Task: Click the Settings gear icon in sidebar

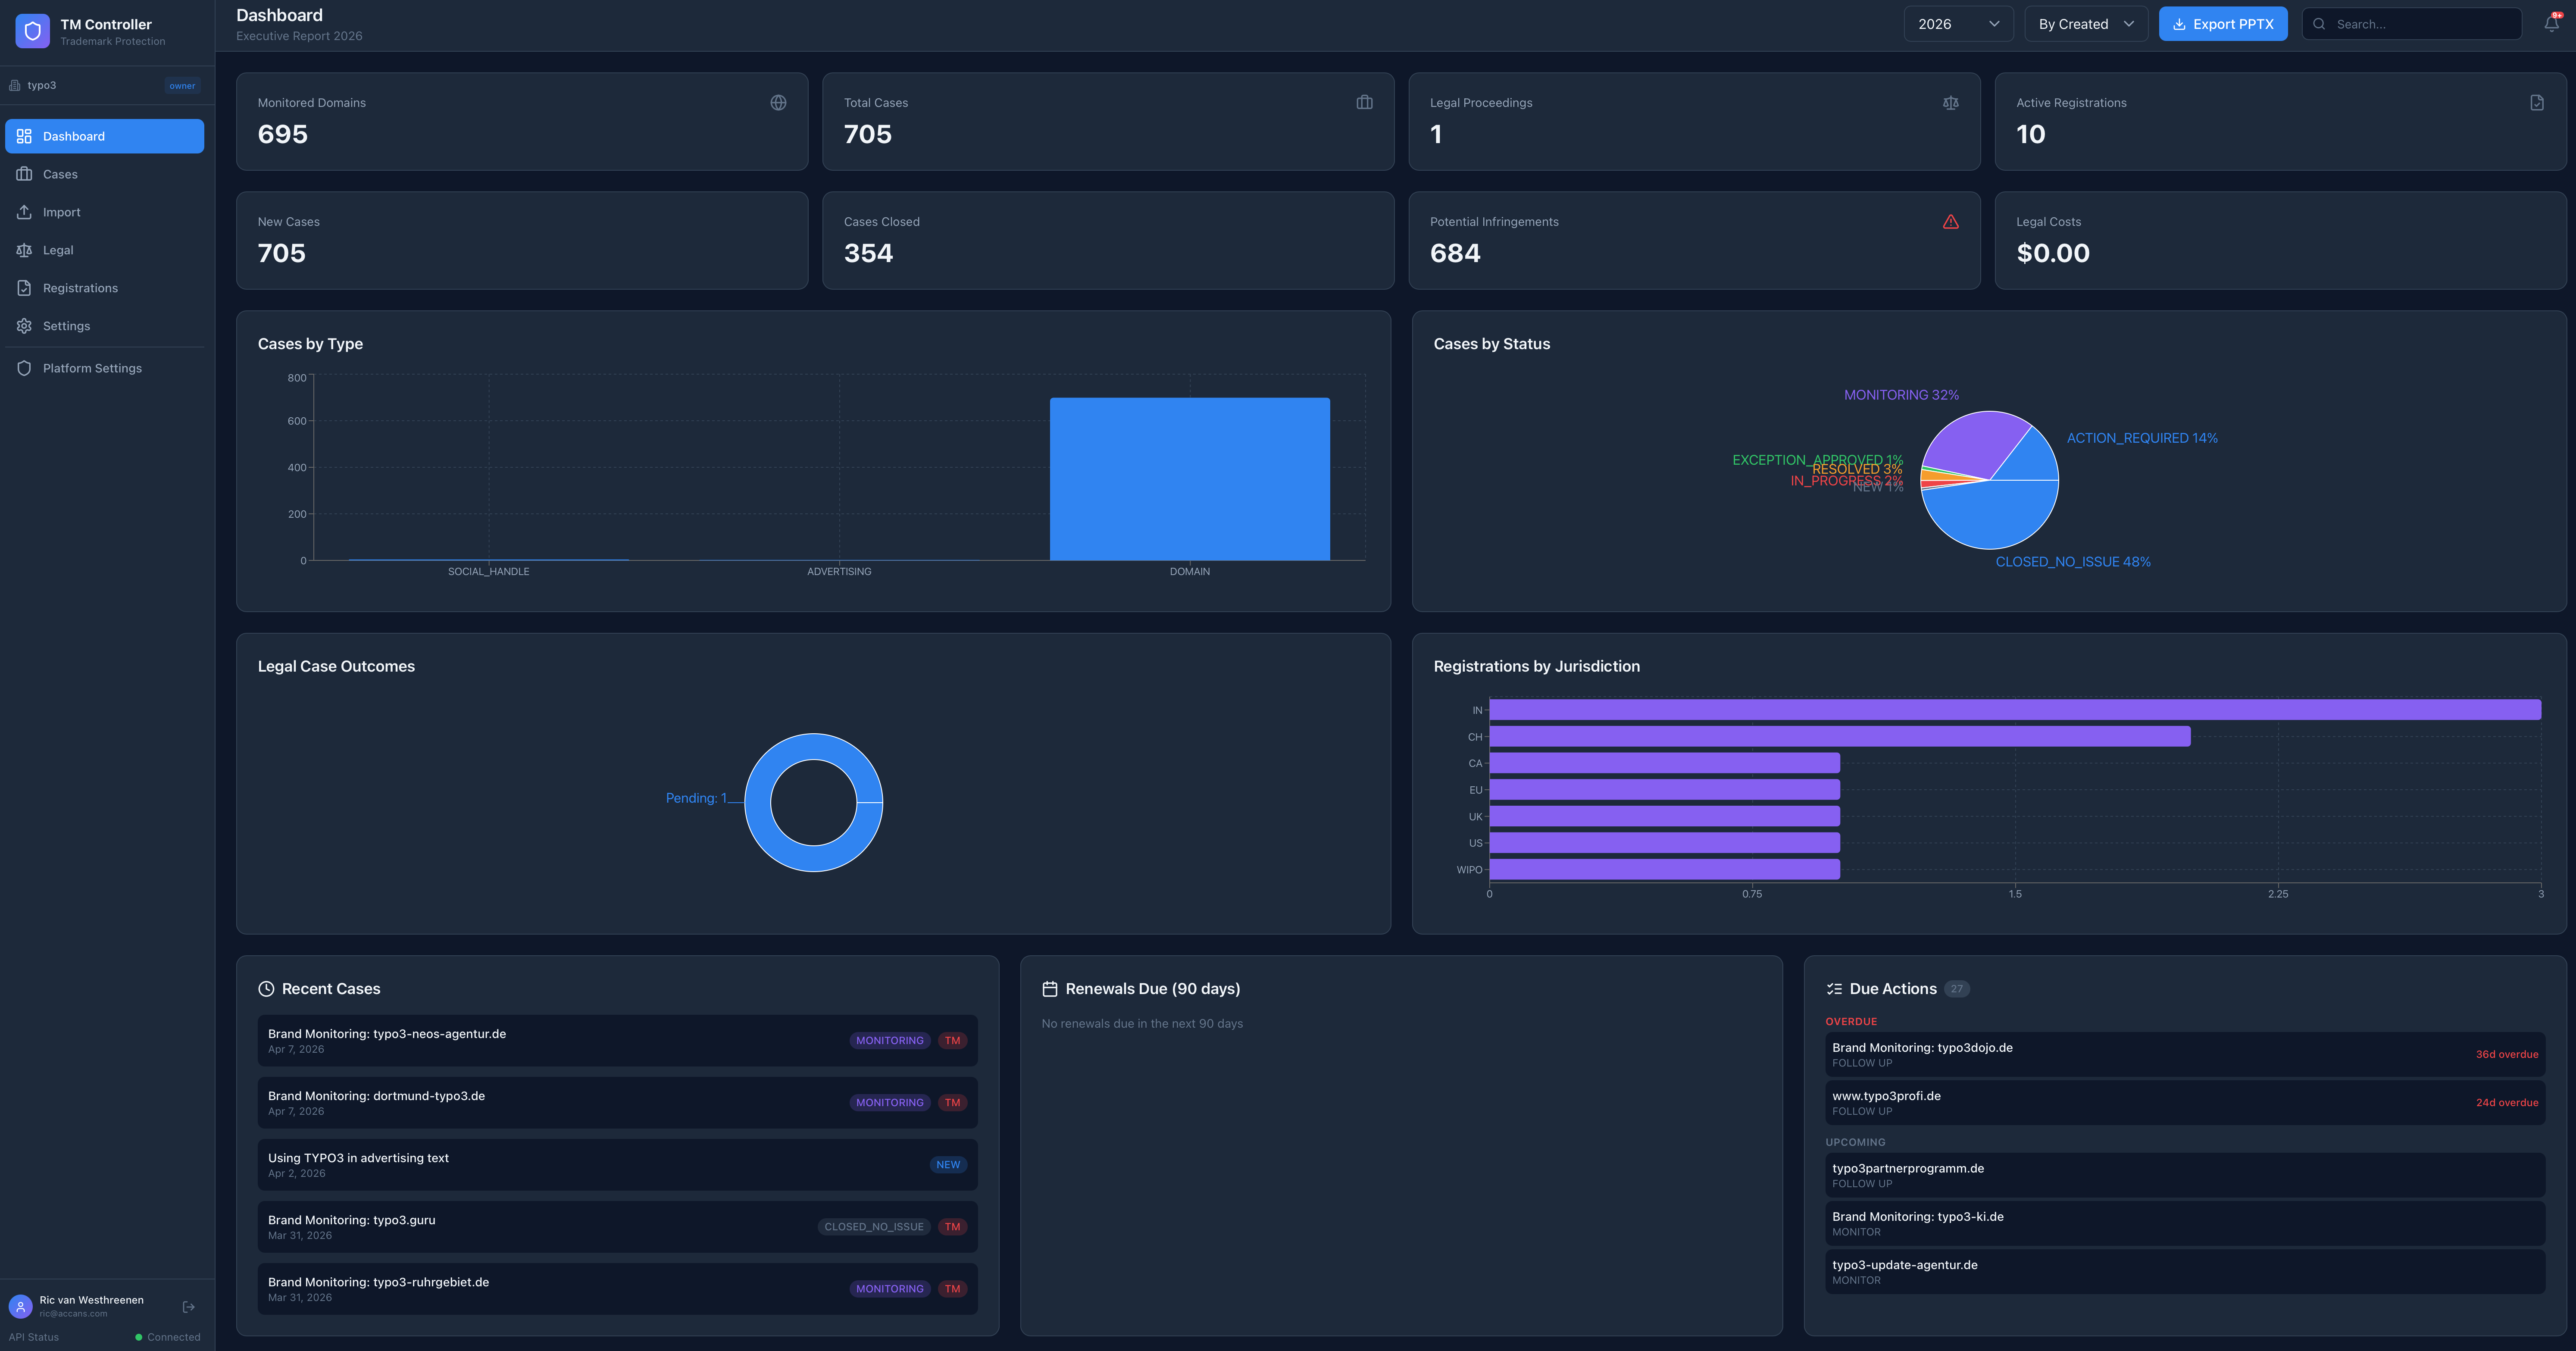Action: tap(24, 326)
